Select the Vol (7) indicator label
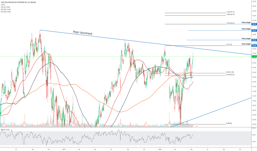This screenshot has width=257, height=151. [3, 5]
